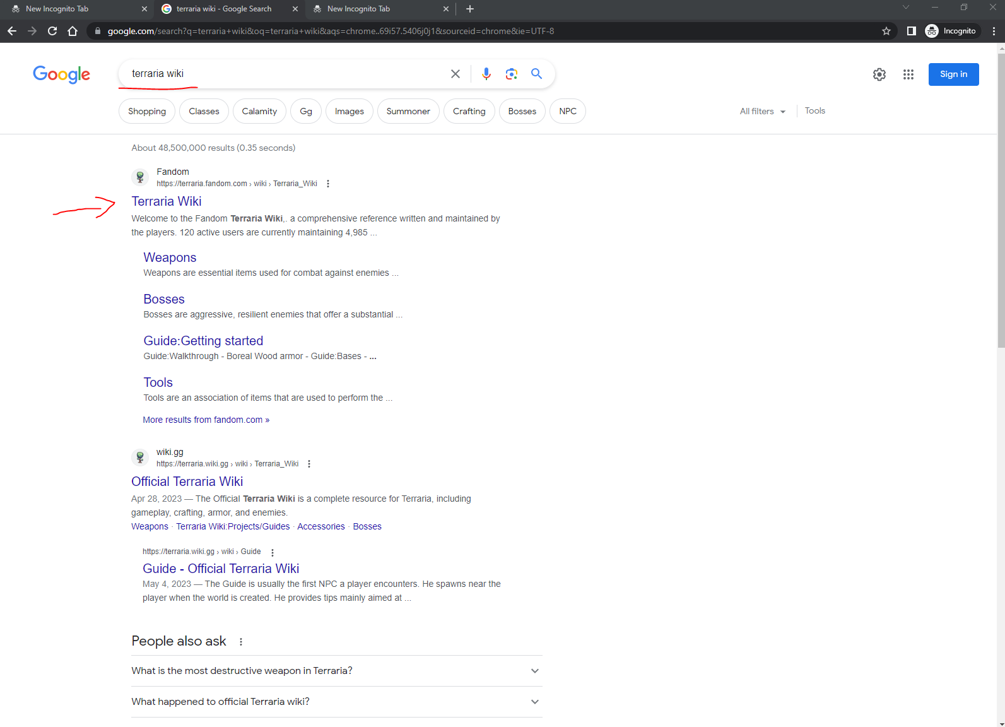The width and height of the screenshot is (1005, 727).
Task: Close the first New Incognito Tab
Action: point(144,9)
